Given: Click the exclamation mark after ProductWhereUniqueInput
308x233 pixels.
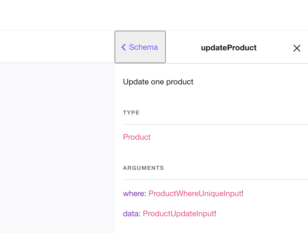Looking at the screenshot, I should click(x=243, y=193).
